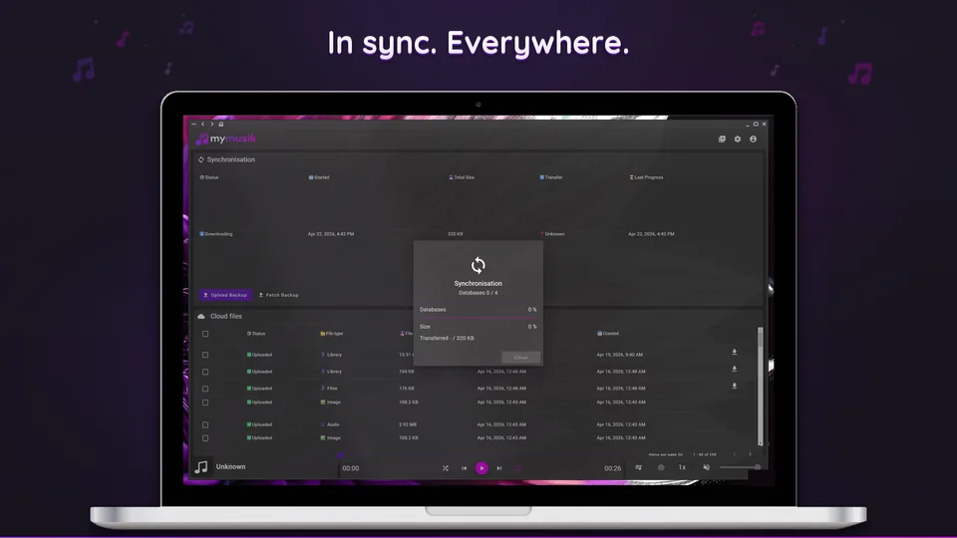Click the Downloading status cell
The height and width of the screenshot is (538, 957).
pyautogui.click(x=216, y=234)
